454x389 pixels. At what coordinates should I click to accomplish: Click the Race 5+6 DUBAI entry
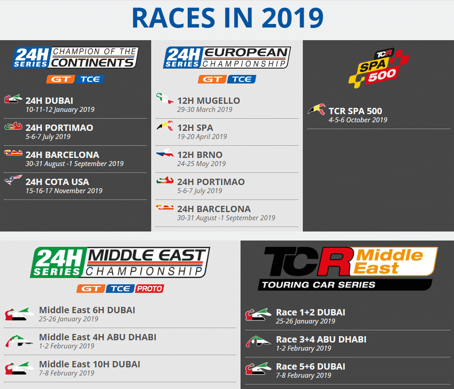(310, 366)
